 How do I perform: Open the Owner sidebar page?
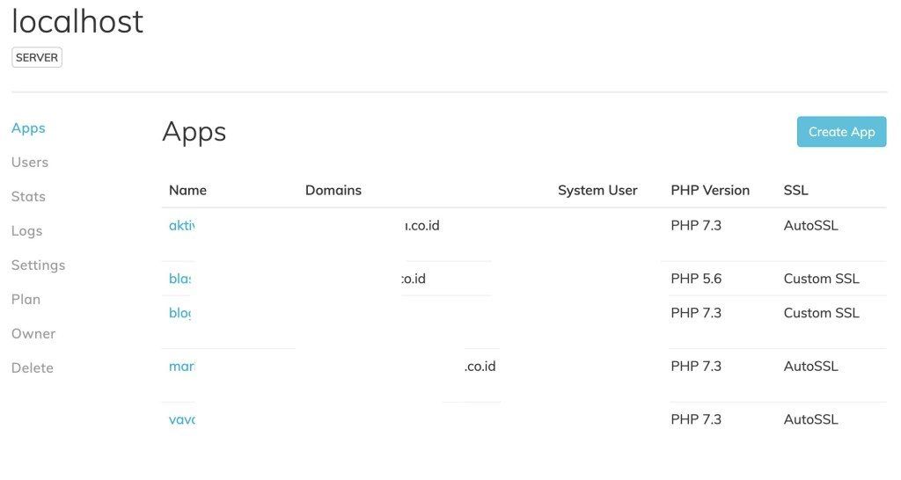click(x=33, y=334)
